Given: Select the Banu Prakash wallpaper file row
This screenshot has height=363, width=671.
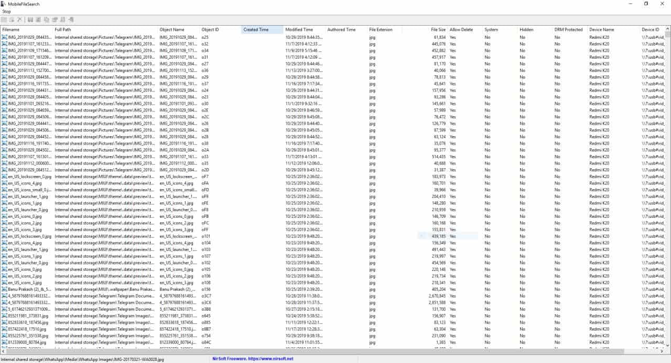Looking at the screenshot, I should click(24, 288).
